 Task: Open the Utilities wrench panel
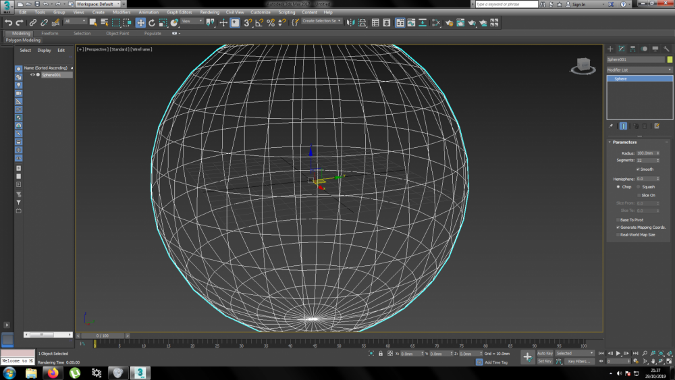[x=667, y=49]
